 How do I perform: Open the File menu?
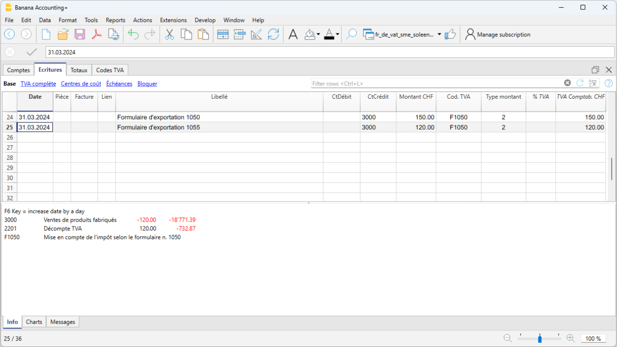pyautogui.click(x=9, y=20)
